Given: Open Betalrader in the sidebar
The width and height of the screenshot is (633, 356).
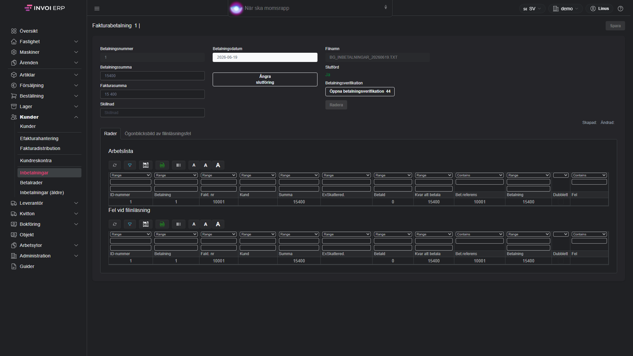Looking at the screenshot, I should [x=31, y=183].
